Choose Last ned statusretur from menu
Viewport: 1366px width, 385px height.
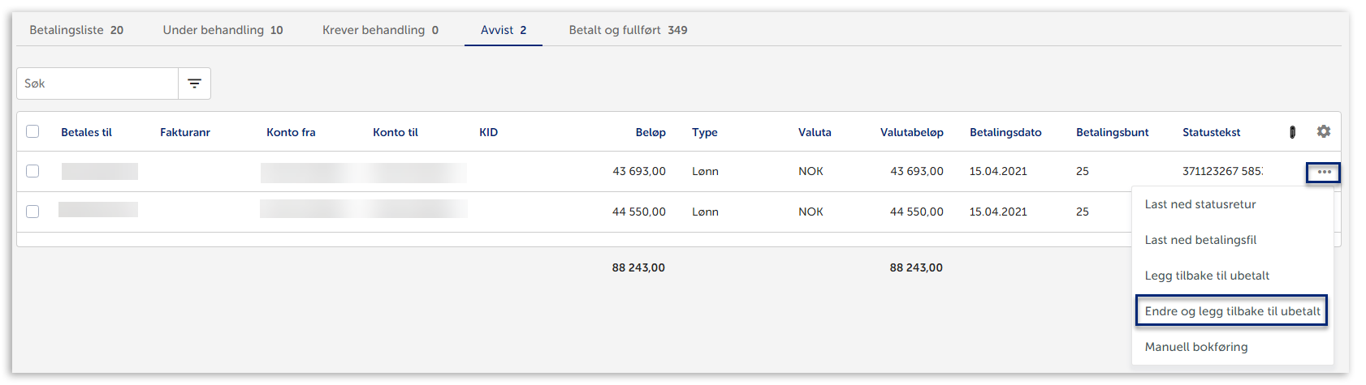[x=1200, y=204]
